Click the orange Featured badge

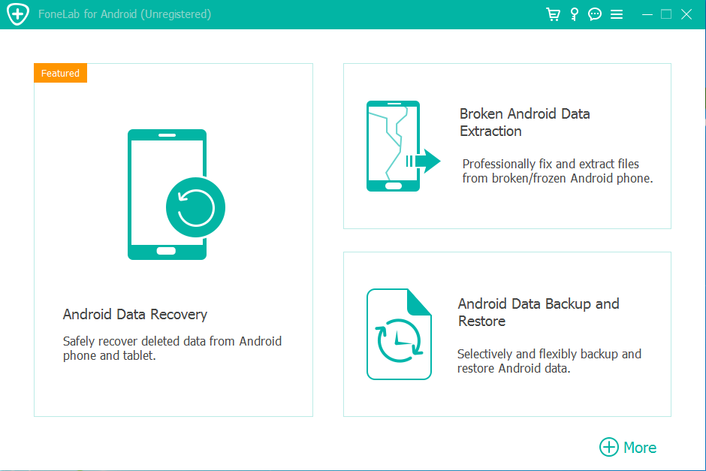61,73
